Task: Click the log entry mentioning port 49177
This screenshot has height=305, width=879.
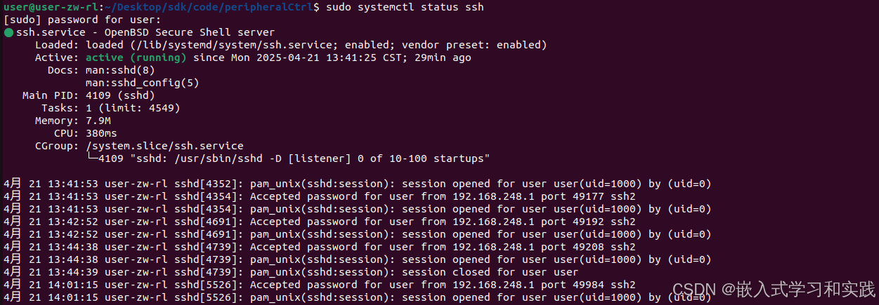Action: pyautogui.click(x=319, y=196)
